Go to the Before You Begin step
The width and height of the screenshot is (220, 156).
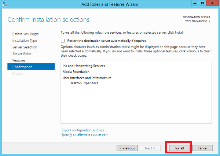(x=25, y=34)
